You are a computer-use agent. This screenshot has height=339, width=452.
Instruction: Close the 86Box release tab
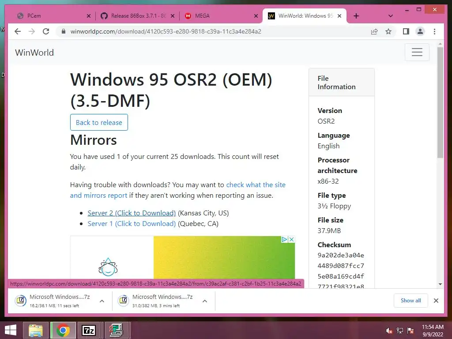[x=173, y=16]
